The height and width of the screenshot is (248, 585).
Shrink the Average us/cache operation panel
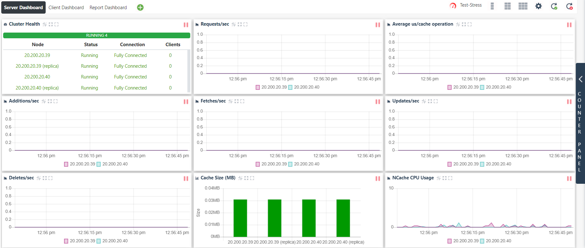click(458, 24)
